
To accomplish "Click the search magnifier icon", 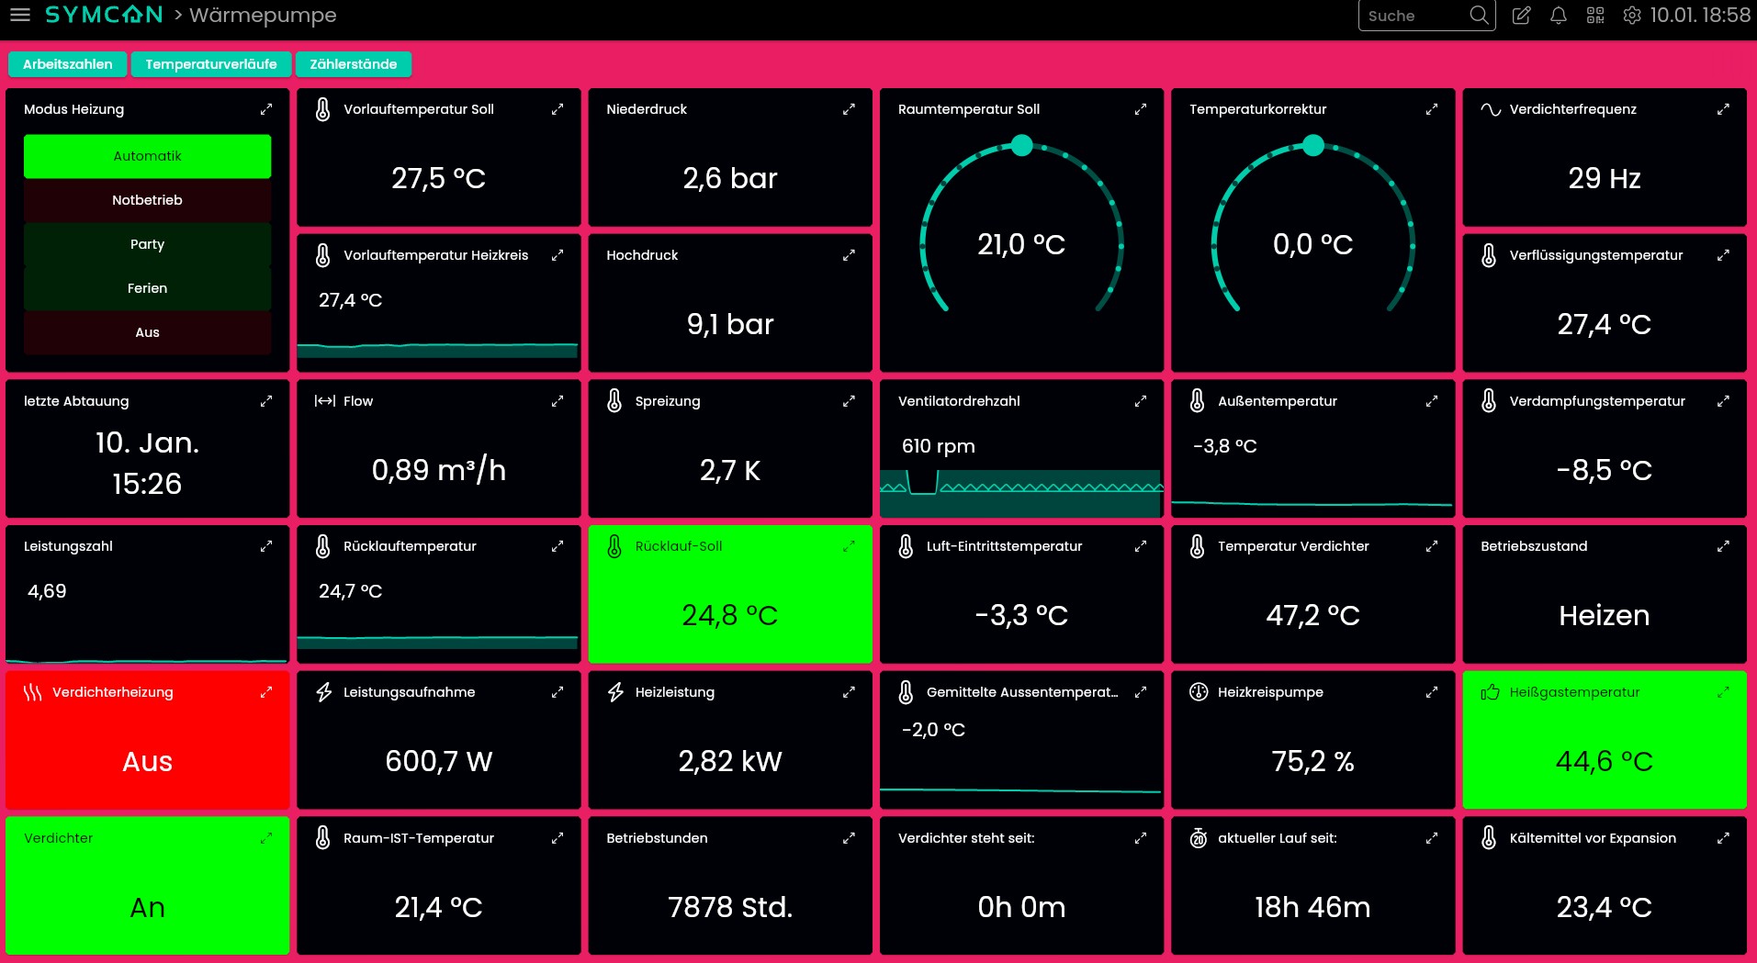I will click(1478, 16).
